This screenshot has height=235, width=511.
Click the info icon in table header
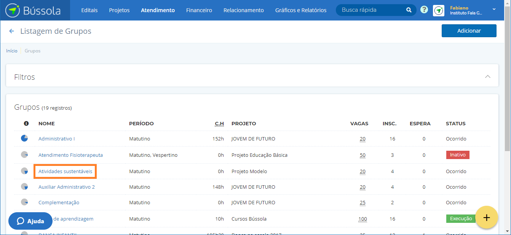pos(26,123)
